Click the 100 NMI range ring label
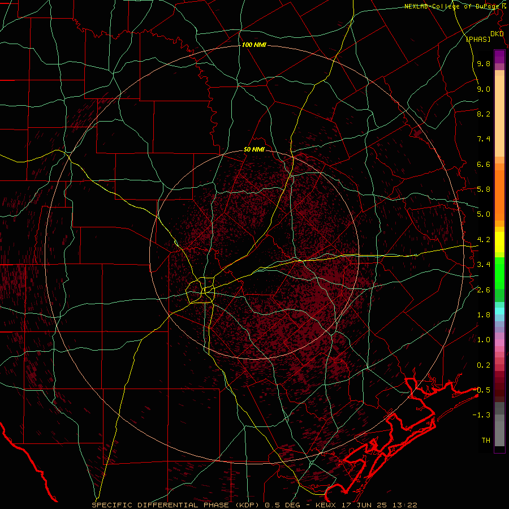 (x=254, y=45)
